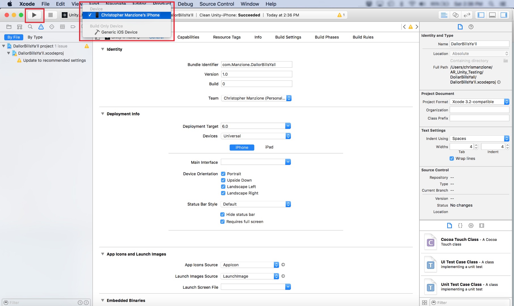Image resolution: width=514 pixels, height=306 pixels.
Task: Toggle the Debug area visibility
Action: point(492,15)
